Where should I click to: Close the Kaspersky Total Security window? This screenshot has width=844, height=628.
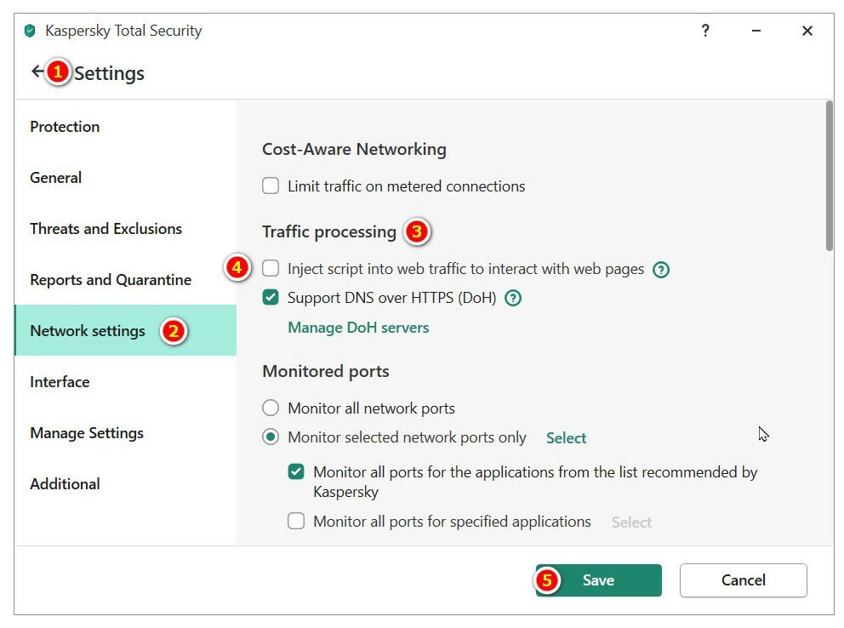tap(807, 31)
